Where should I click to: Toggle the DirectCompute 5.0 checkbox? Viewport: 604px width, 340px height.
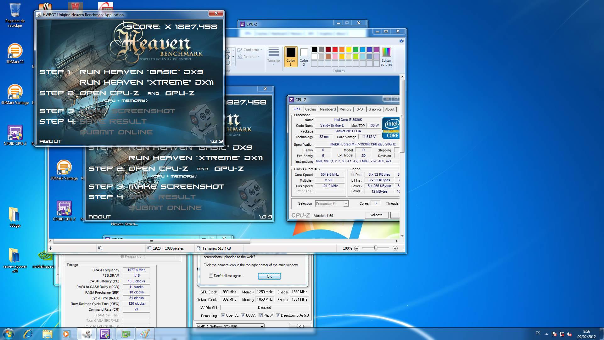278,315
